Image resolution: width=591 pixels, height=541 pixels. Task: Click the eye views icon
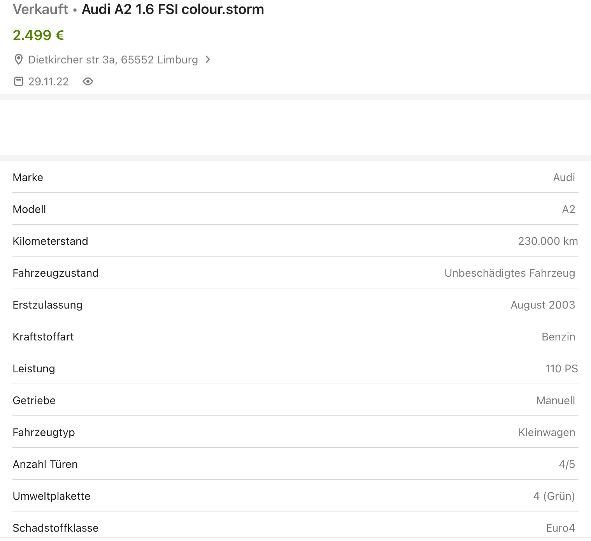[x=88, y=81]
